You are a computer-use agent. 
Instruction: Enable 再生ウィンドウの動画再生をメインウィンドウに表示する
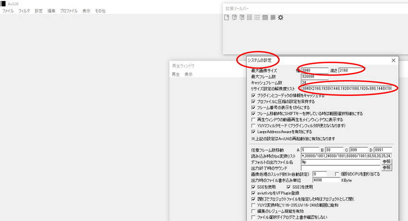point(253,119)
